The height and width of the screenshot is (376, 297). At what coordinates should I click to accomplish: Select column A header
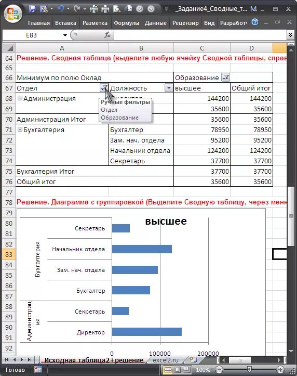(x=62, y=48)
